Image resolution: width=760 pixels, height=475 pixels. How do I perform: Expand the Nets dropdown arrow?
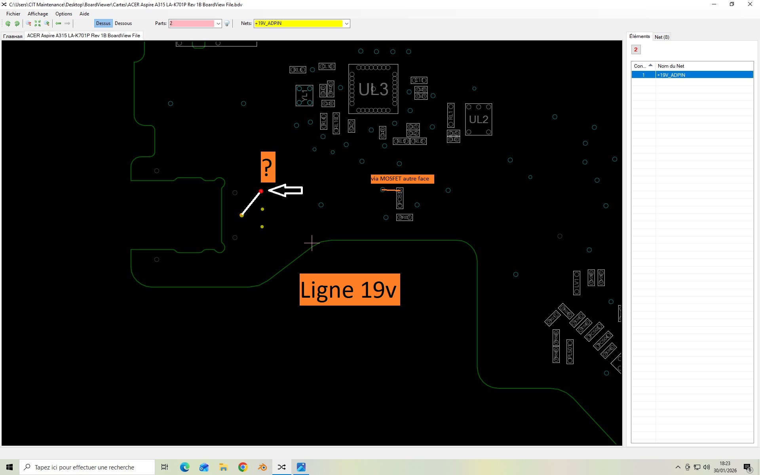tap(346, 24)
